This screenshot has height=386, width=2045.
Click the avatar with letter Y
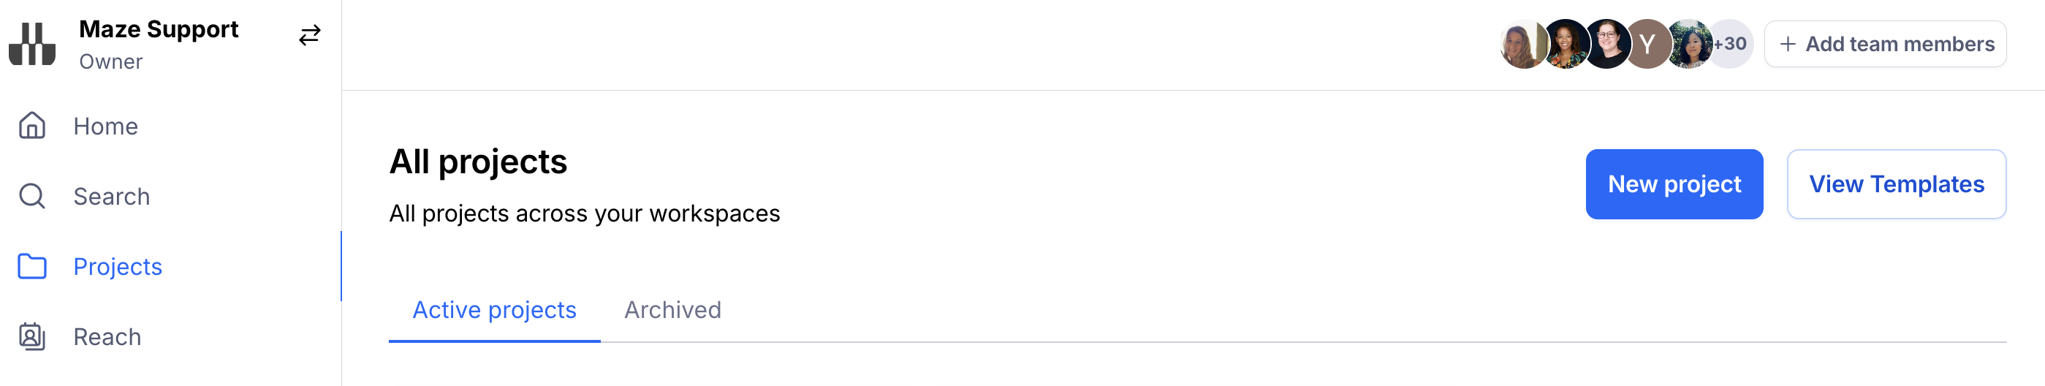pyautogui.click(x=1647, y=45)
